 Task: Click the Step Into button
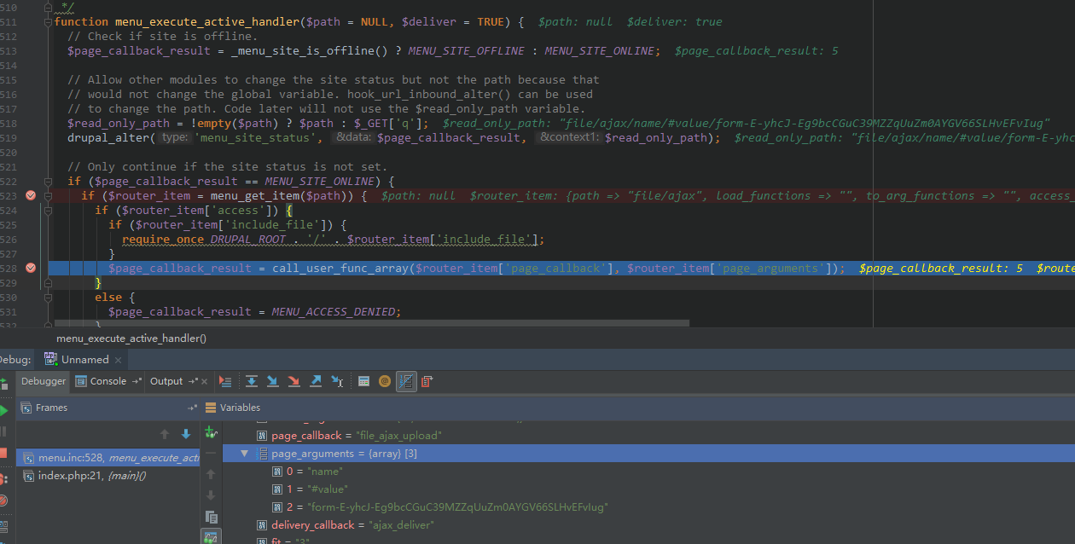(x=273, y=381)
